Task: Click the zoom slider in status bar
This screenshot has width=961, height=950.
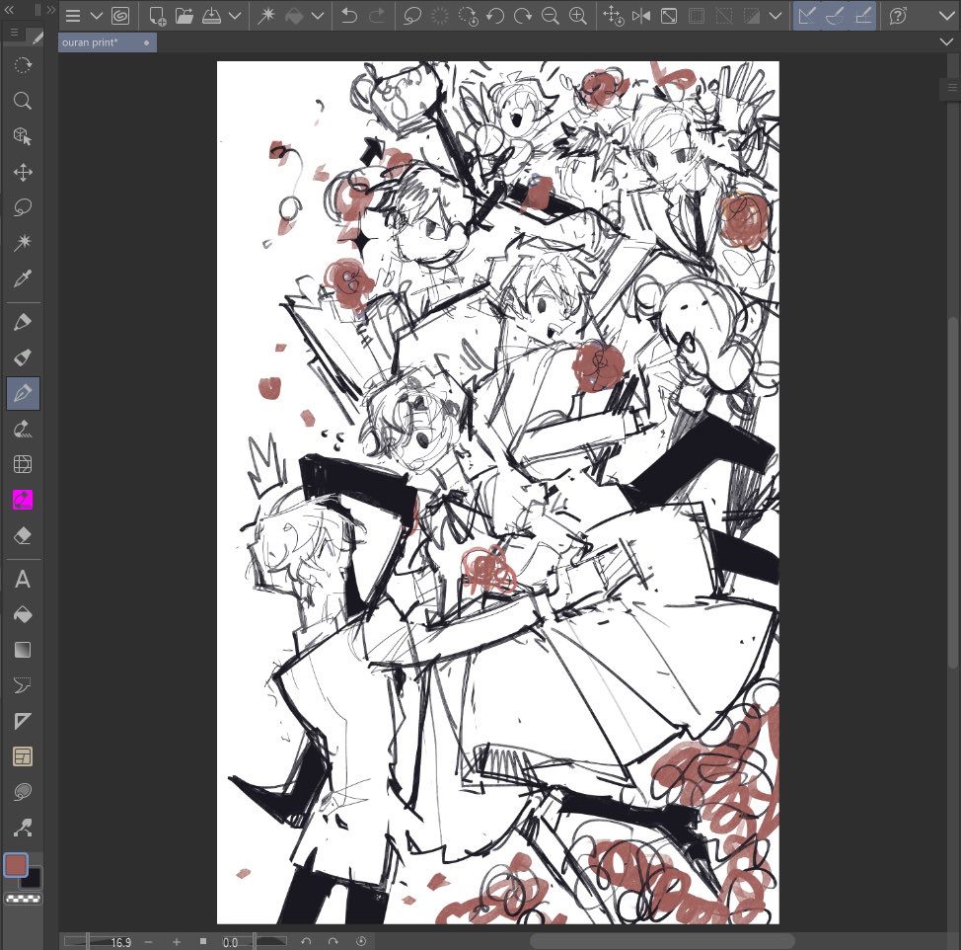Action: (x=86, y=941)
